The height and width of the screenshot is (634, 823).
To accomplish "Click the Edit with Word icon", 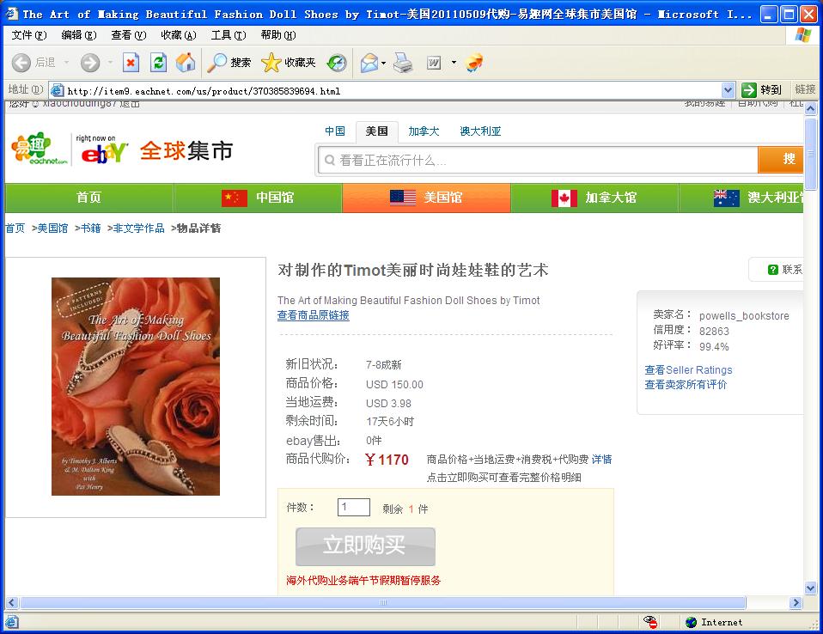I will [x=434, y=63].
